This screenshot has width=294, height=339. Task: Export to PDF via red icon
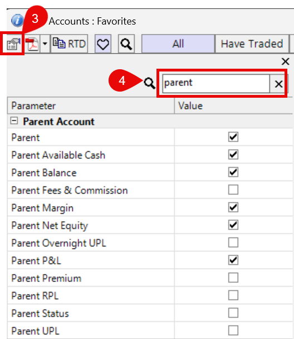pyautogui.click(x=32, y=44)
